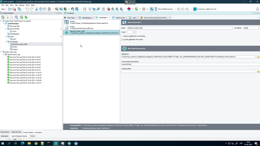Click the Undo arrow icon
The height and width of the screenshot is (146, 260).
27,9
